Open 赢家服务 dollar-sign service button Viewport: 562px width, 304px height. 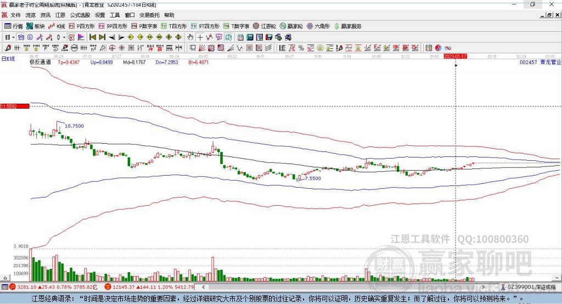pyautogui.click(x=347, y=26)
